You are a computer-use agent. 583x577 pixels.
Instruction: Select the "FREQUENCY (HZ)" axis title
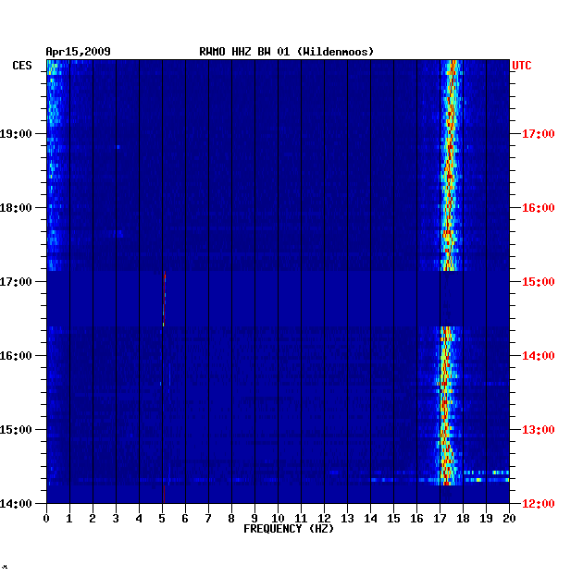[x=289, y=529]
